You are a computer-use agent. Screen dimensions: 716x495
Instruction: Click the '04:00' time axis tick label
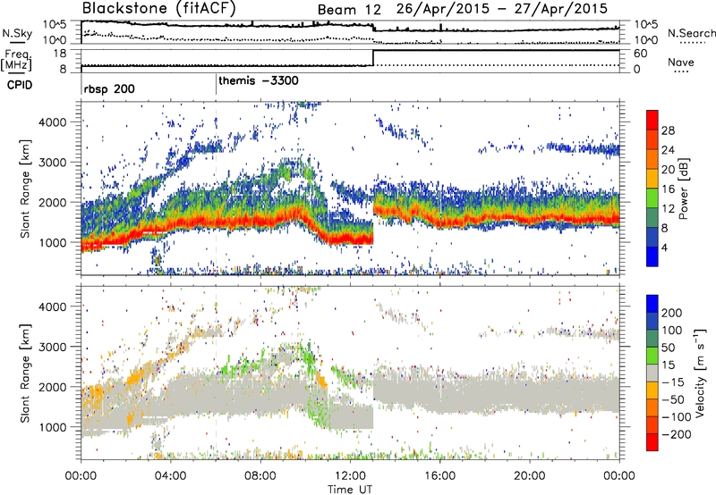click(x=170, y=476)
